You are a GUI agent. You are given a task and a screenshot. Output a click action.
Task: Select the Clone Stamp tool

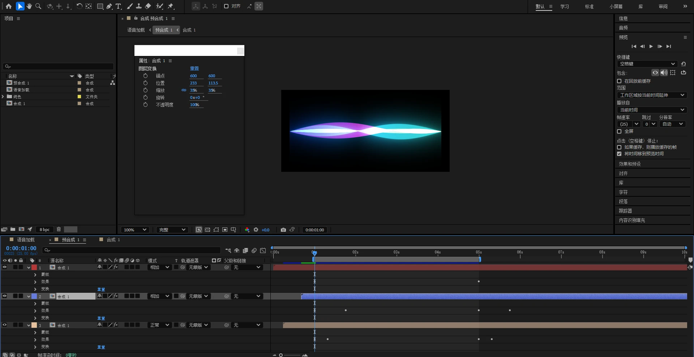pyautogui.click(x=139, y=6)
